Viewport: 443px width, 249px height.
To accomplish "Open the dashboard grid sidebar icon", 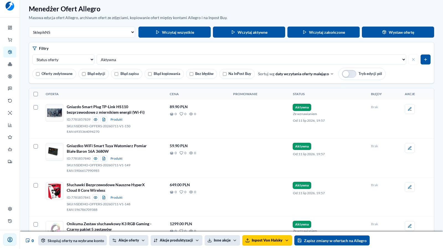I will coord(10,28).
